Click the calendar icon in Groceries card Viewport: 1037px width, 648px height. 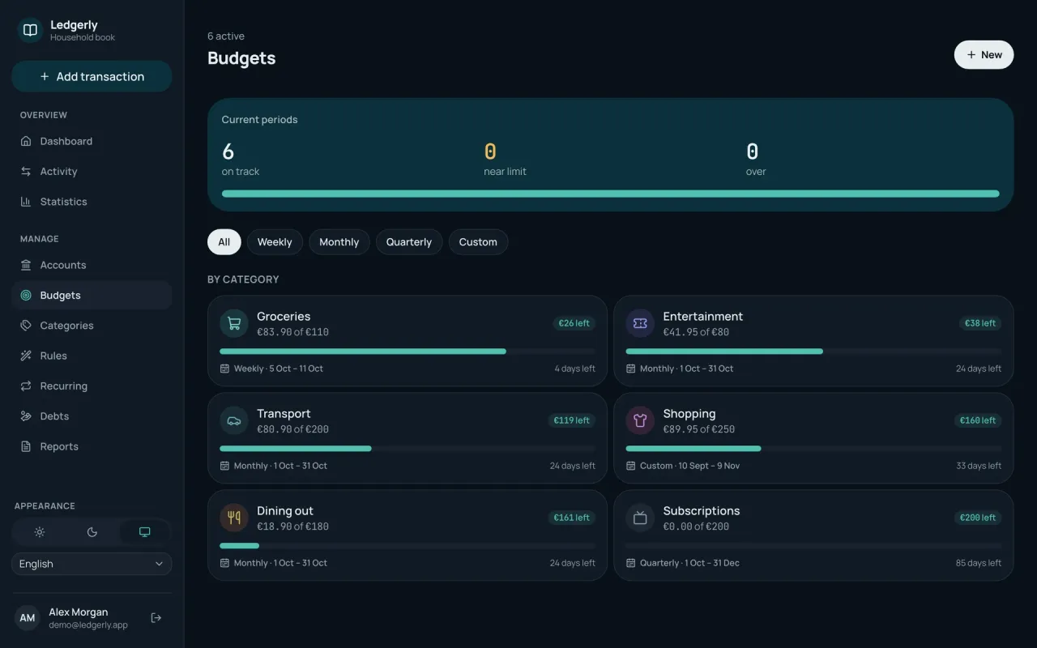point(224,369)
